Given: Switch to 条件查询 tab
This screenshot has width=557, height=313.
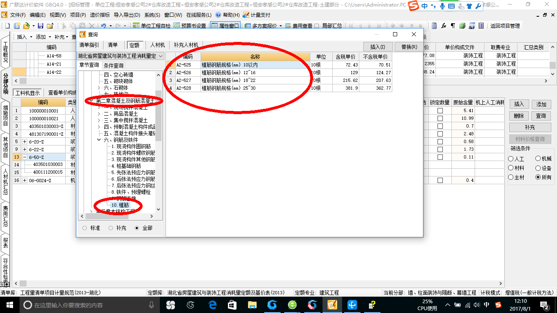Looking at the screenshot, I should [113, 65].
